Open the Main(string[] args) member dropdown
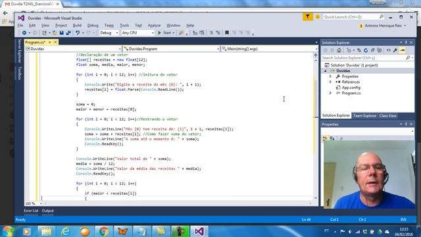Image resolution: width=421 pixels, height=237 pixels. point(270,49)
